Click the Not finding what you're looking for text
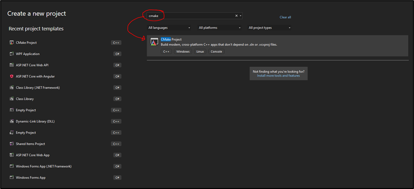 [x=278, y=72]
